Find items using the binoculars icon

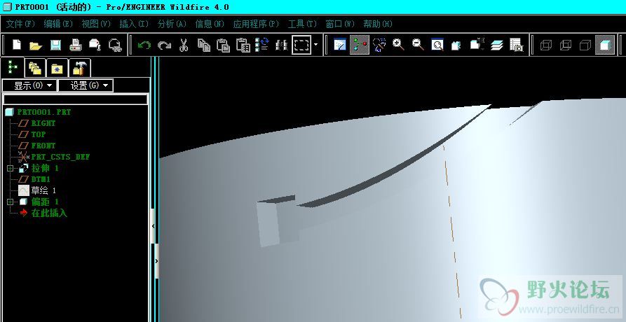pos(282,45)
